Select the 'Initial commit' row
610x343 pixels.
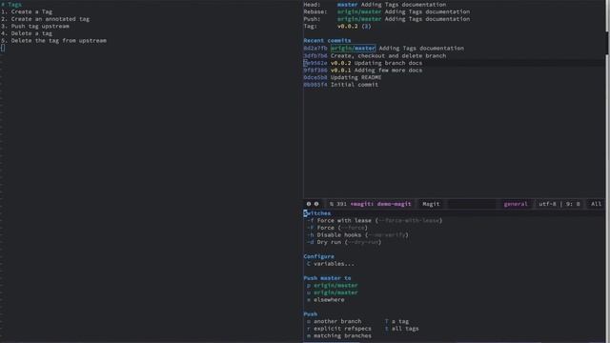point(341,85)
